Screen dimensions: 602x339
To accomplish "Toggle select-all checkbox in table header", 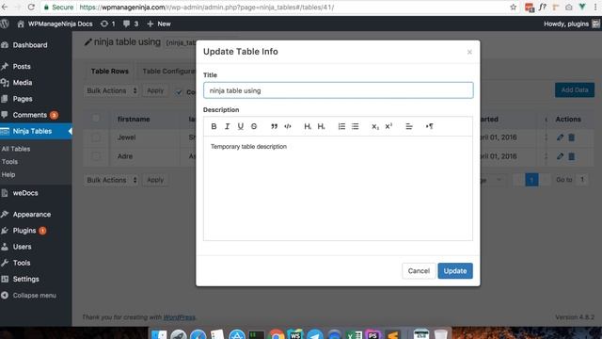I will coord(96,119).
